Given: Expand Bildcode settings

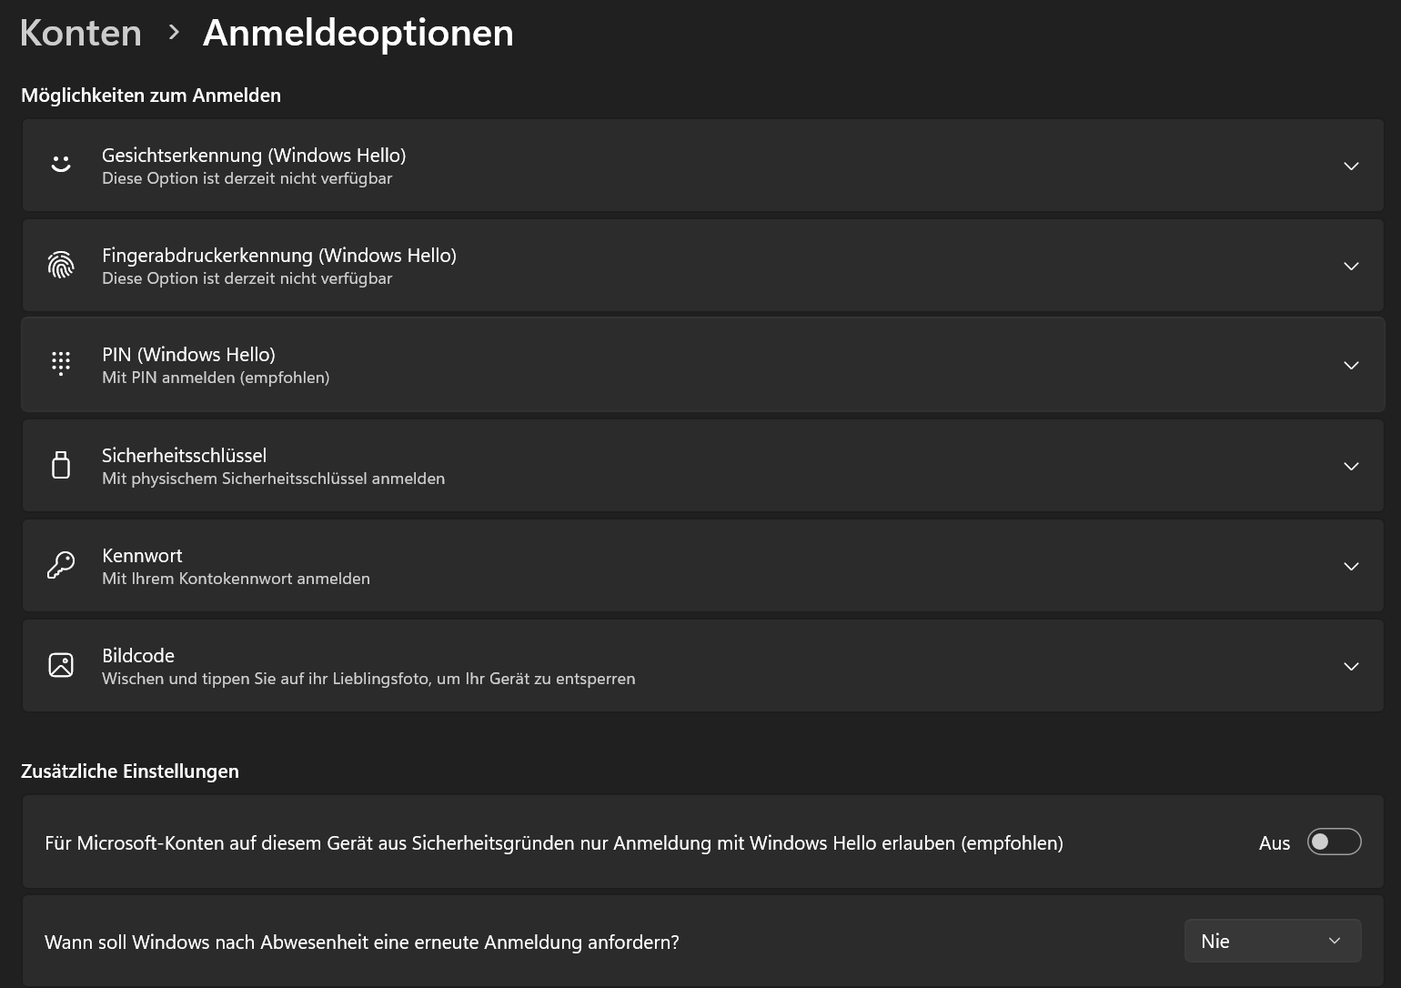Looking at the screenshot, I should (1351, 666).
